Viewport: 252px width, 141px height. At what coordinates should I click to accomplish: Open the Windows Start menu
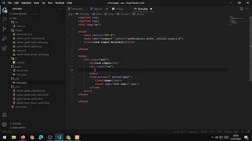click(x=4, y=137)
